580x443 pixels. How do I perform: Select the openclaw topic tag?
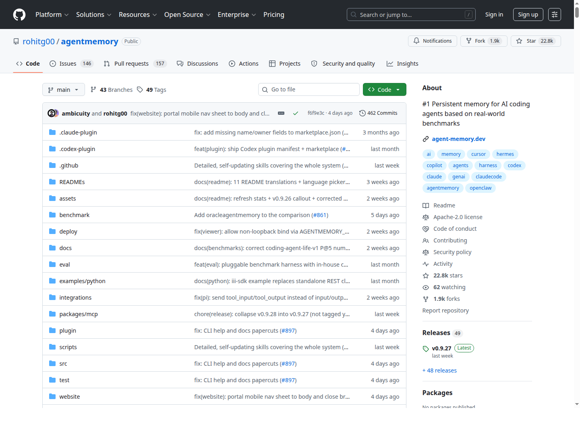481,188
